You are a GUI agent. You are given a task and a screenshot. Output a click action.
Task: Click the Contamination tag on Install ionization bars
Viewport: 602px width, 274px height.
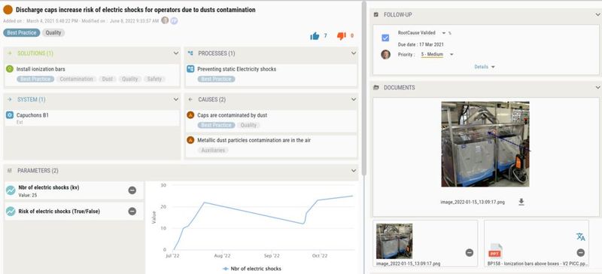pyautogui.click(x=77, y=79)
